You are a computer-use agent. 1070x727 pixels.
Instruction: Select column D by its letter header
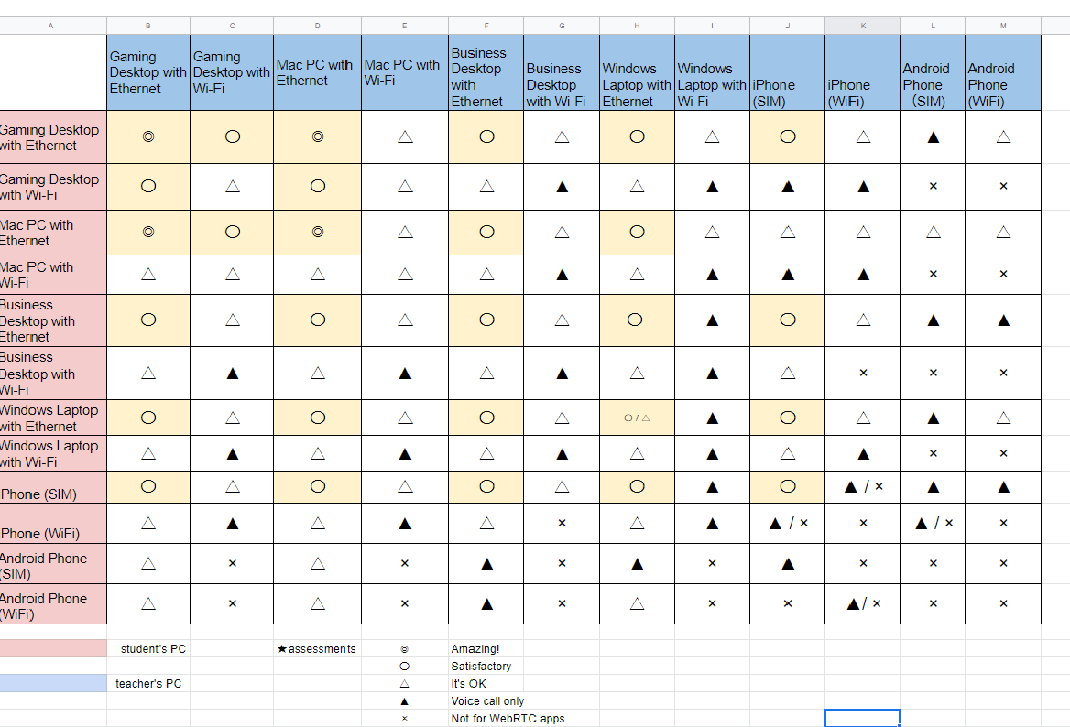point(317,26)
